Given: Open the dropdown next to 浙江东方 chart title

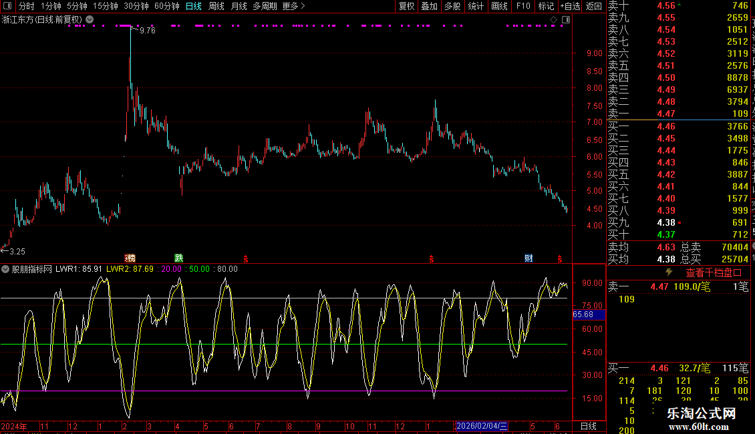Looking at the screenshot, I should [90, 20].
